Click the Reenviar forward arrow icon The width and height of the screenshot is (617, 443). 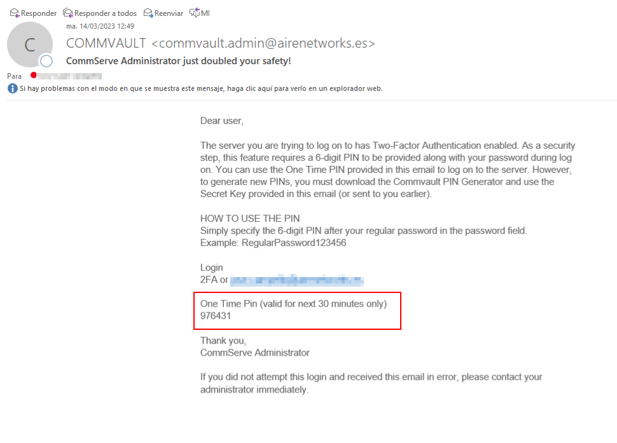tap(148, 13)
